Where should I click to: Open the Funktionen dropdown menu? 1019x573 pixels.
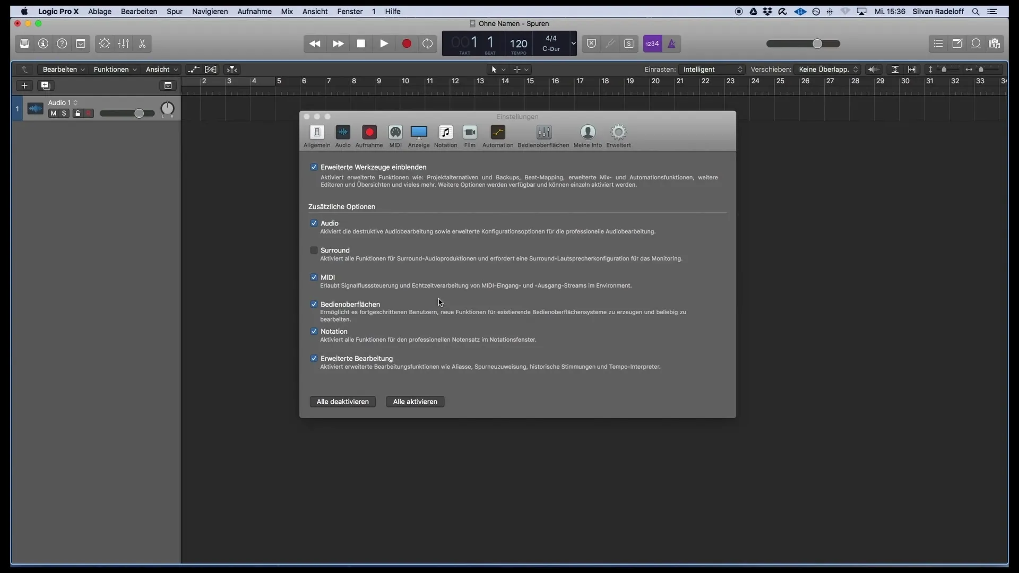coord(115,70)
